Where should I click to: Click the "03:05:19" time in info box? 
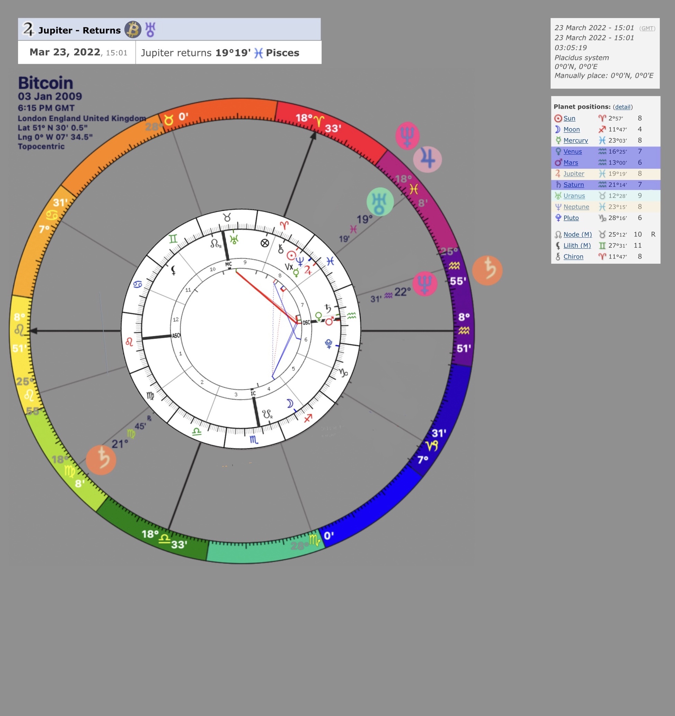pyautogui.click(x=571, y=47)
